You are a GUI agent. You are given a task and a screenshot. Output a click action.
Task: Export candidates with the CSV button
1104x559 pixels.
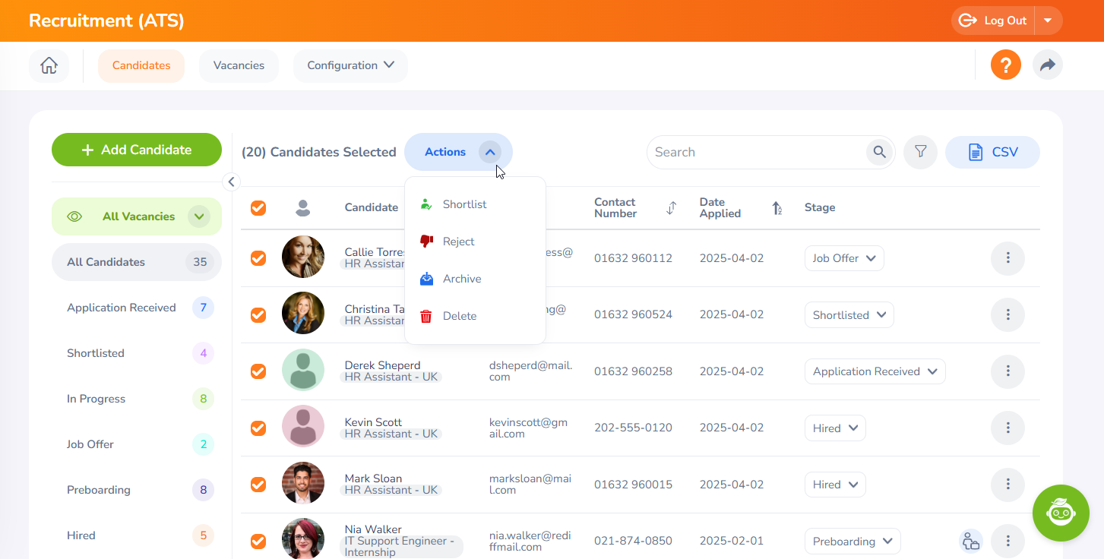[992, 152]
